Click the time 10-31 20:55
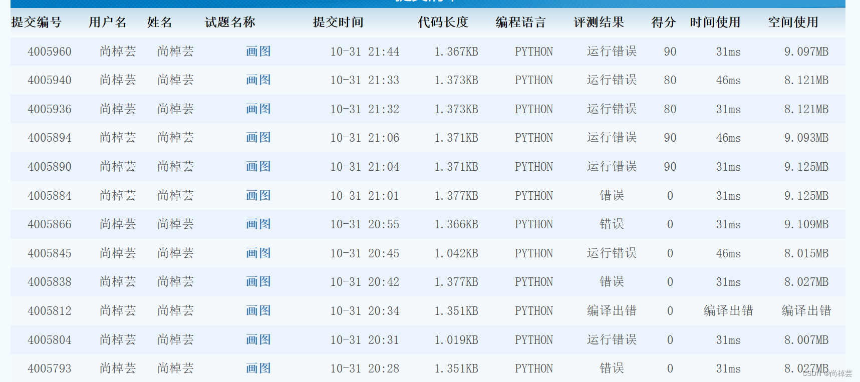The width and height of the screenshot is (860, 382). (365, 224)
